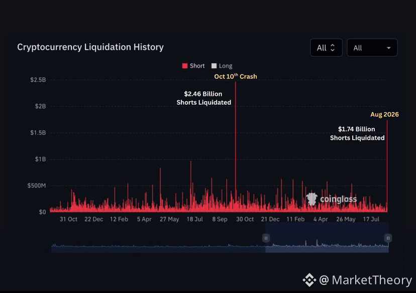Image resolution: width=416 pixels, height=293 pixels.
Task: Click the '22 Dec' x-axis date
Action: 93,219
